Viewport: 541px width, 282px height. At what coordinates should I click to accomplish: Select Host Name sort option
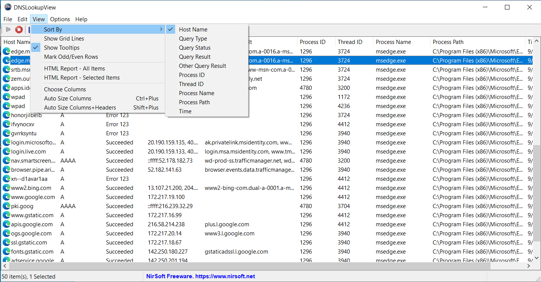[193, 30]
